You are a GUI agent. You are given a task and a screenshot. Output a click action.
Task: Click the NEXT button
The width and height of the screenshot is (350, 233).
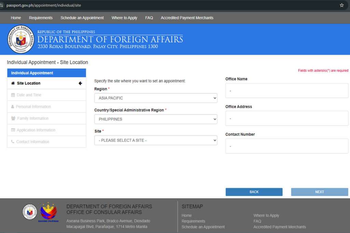point(320,192)
